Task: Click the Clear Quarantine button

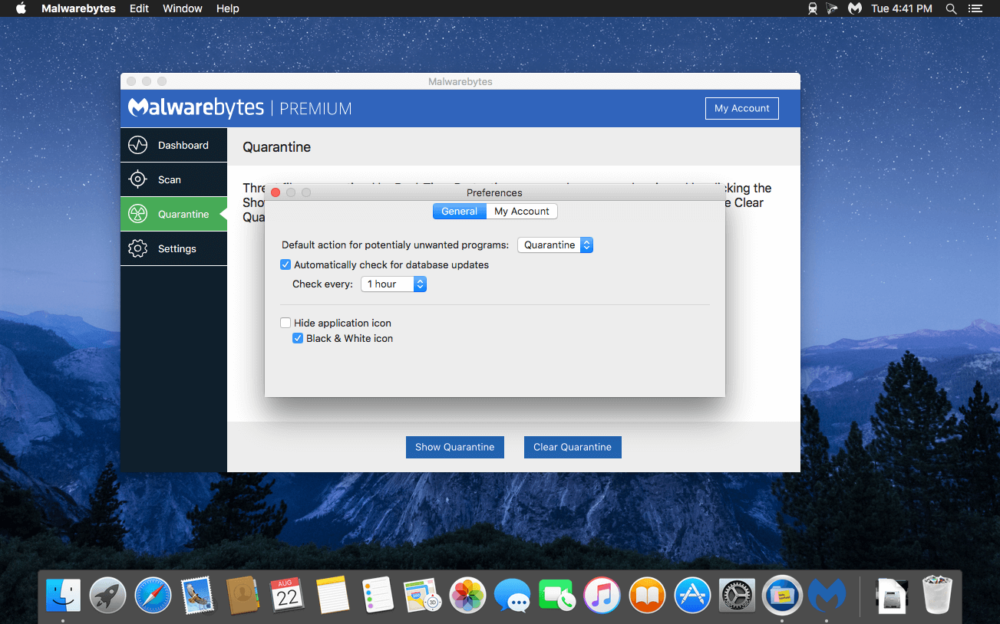Action: 573,447
